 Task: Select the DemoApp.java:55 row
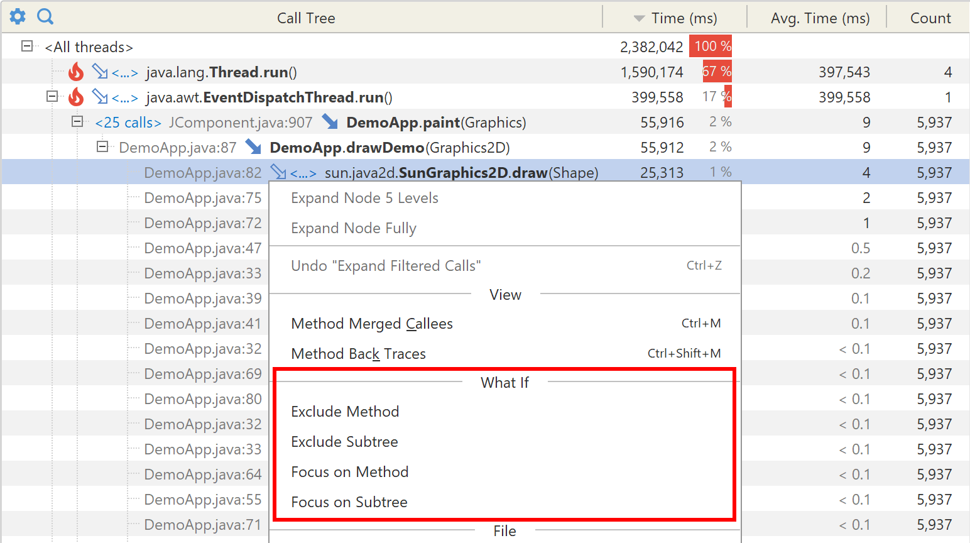click(x=202, y=500)
